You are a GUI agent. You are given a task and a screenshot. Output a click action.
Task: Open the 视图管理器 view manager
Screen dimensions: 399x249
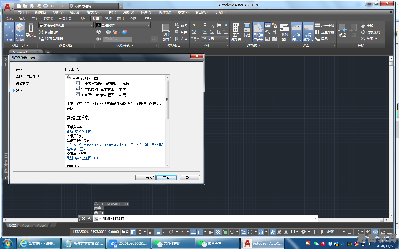51,39
